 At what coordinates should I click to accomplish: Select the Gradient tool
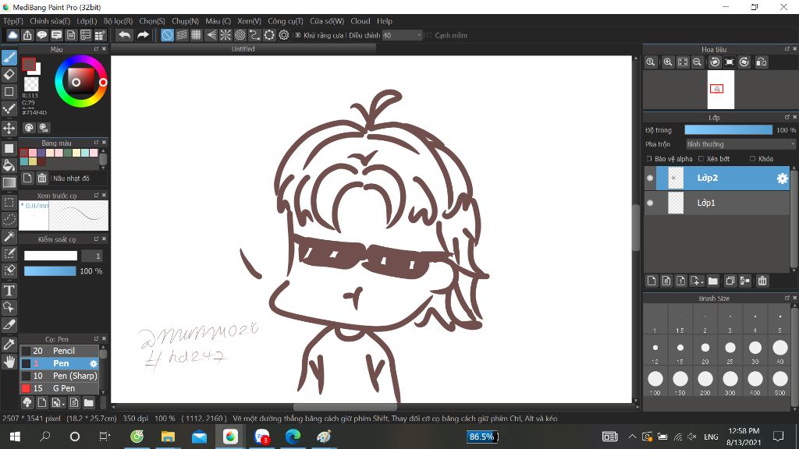[x=9, y=182]
